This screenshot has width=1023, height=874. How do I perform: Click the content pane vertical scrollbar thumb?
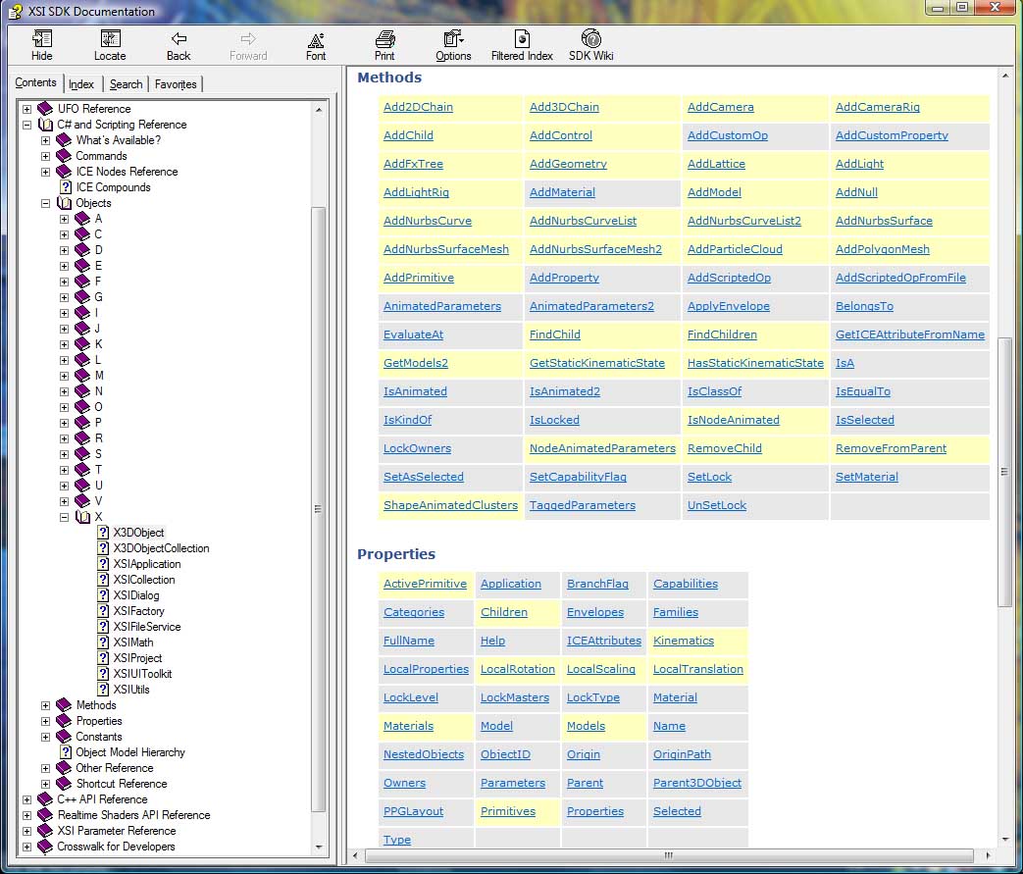1004,472
